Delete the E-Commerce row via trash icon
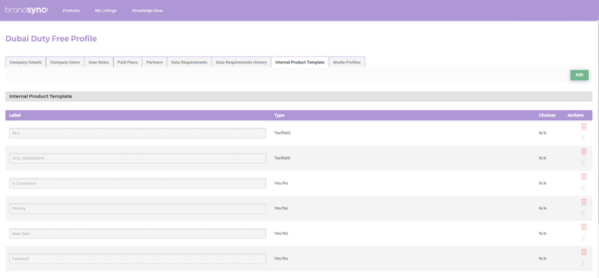 [x=584, y=177]
